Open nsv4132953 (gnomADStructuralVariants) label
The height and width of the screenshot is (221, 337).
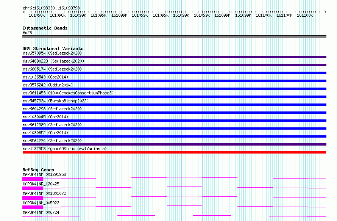65,149
